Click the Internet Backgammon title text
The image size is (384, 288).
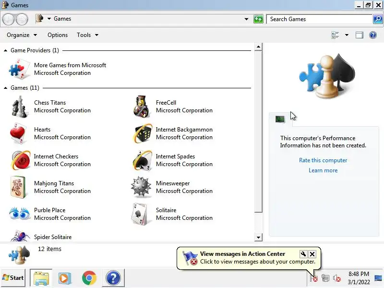[x=184, y=130]
